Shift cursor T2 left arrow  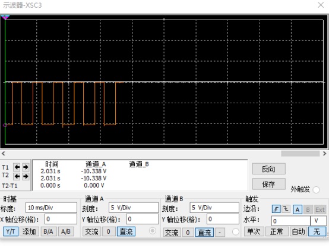coord(17,176)
